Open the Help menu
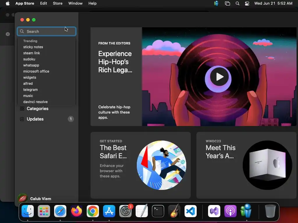Viewport: 298px width, 223px height. (x=92, y=3)
